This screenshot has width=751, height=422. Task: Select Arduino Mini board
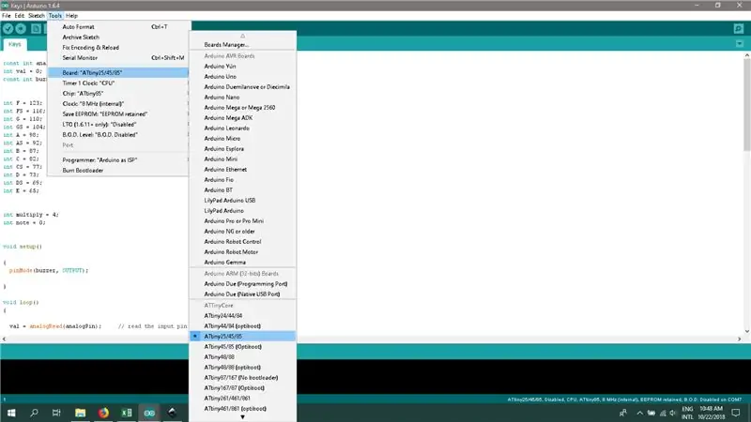243,158
